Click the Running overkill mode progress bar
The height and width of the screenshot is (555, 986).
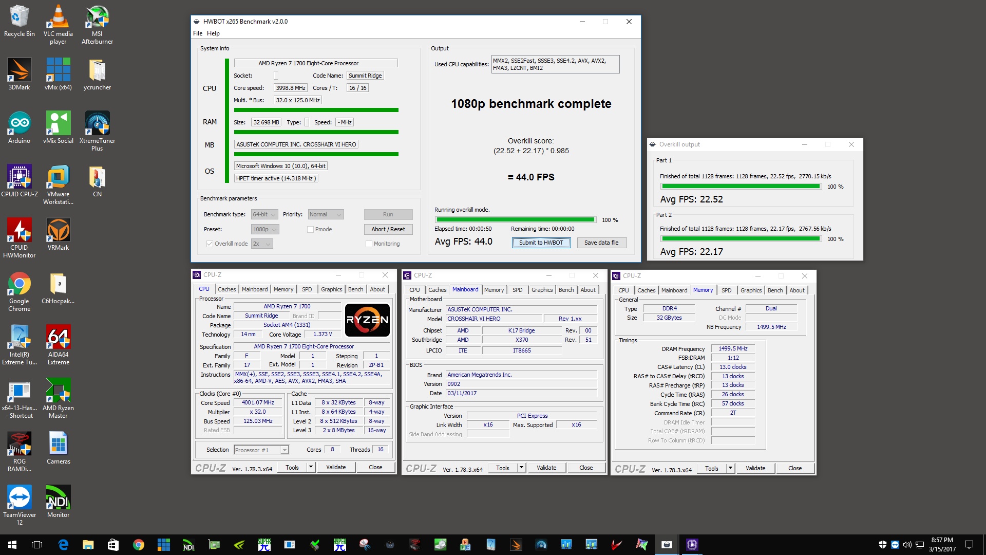(515, 220)
